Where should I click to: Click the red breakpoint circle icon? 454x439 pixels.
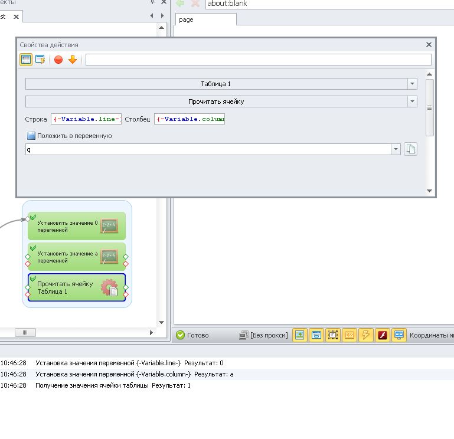(x=58, y=60)
